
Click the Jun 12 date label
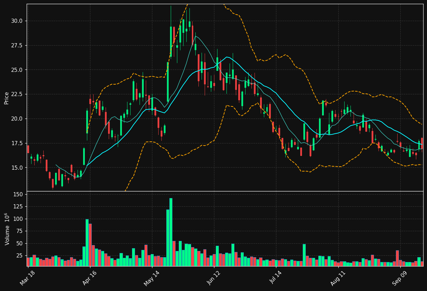click(214, 278)
